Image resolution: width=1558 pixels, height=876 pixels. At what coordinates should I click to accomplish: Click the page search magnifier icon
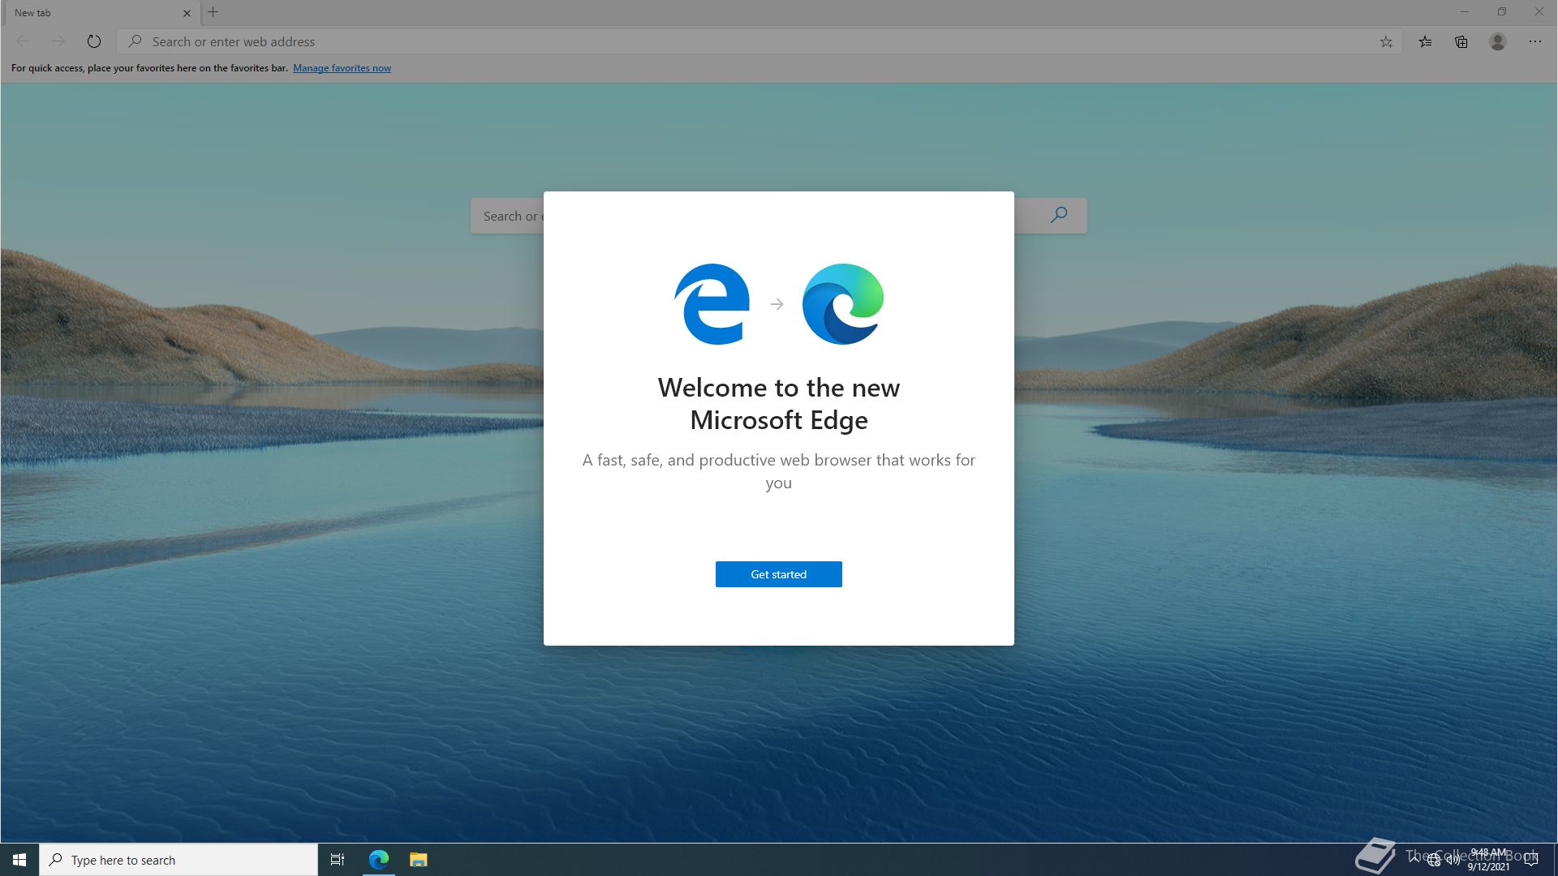point(1059,216)
